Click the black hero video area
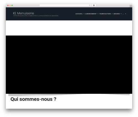This screenshot has width=138, height=117. point(69,65)
